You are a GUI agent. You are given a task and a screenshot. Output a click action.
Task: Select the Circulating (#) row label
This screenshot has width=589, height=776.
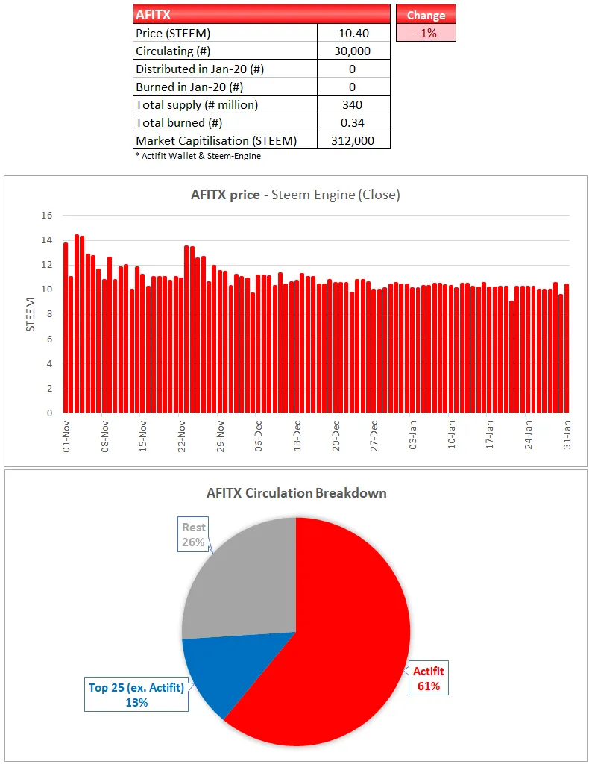tap(173, 51)
